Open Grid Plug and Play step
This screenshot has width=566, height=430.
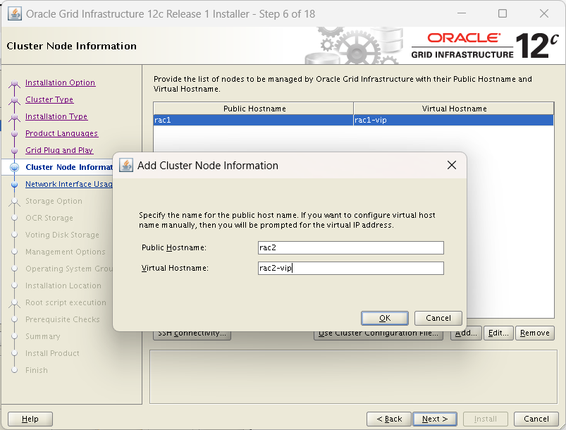click(59, 150)
